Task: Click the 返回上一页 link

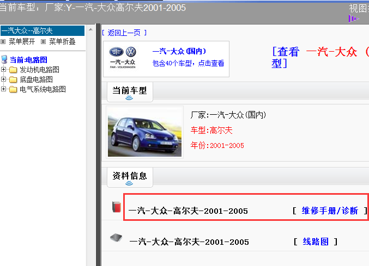Action: [x=124, y=33]
